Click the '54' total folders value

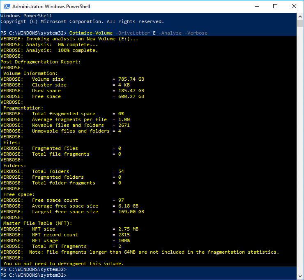(121, 171)
